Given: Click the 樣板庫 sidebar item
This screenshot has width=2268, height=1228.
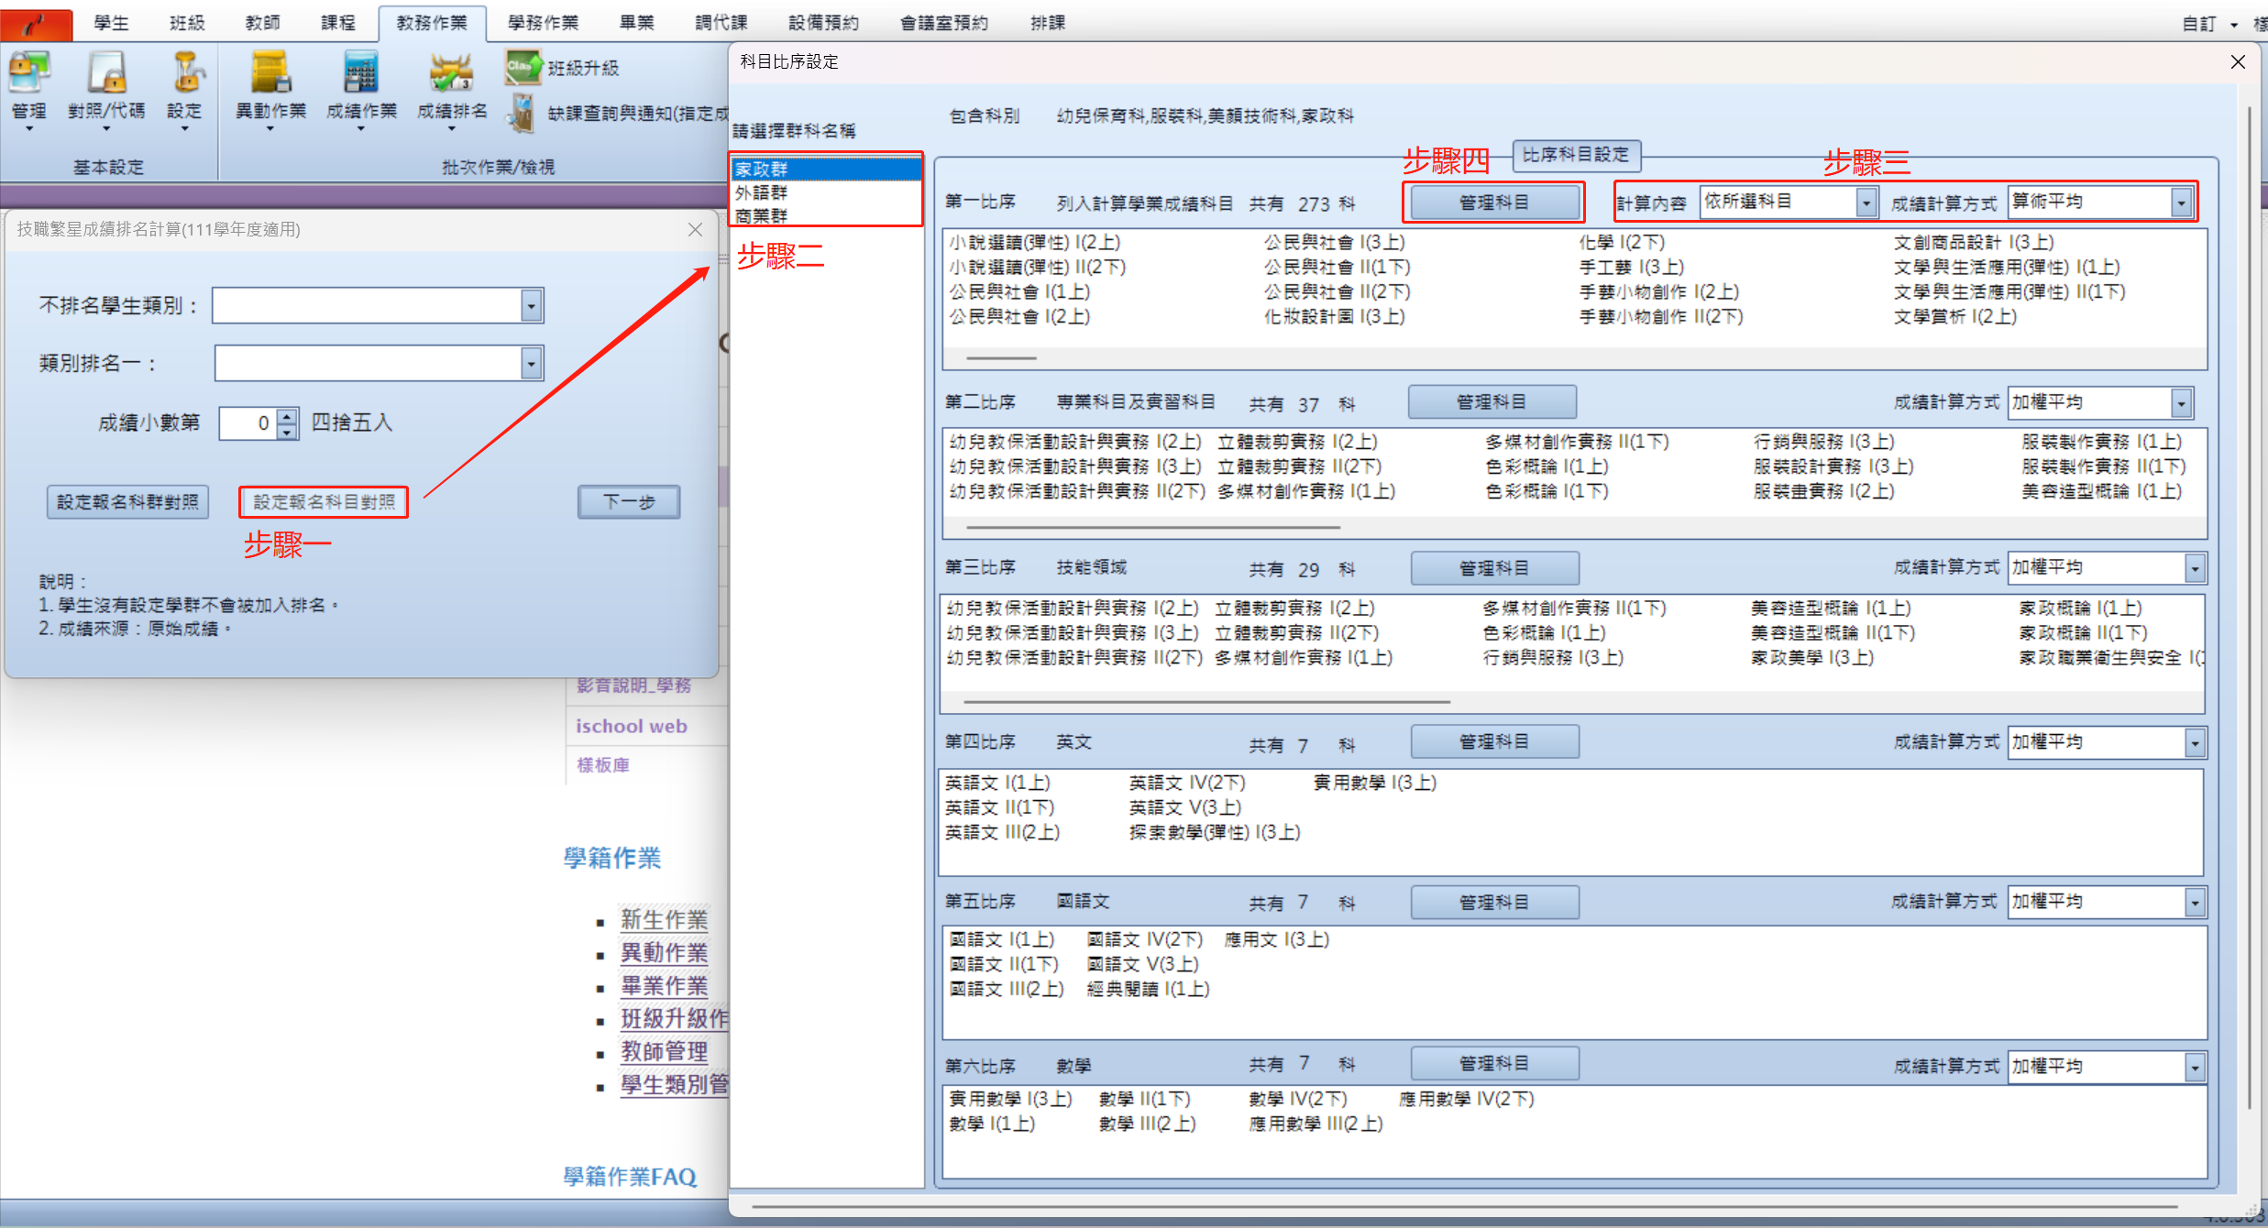Looking at the screenshot, I should pyautogui.click(x=603, y=765).
